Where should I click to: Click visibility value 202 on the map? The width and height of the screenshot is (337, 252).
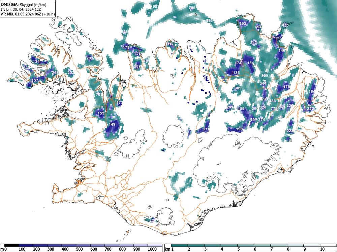[x=90, y=58]
